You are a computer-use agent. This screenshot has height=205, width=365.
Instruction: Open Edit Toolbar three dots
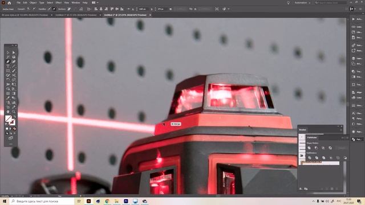[x=11, y=144]
